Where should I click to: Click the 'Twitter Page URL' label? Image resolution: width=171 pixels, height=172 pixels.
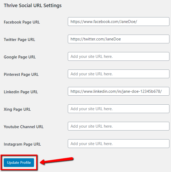click(x=19, y=40)
